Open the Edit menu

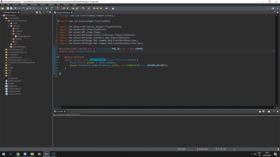point(8,5)
